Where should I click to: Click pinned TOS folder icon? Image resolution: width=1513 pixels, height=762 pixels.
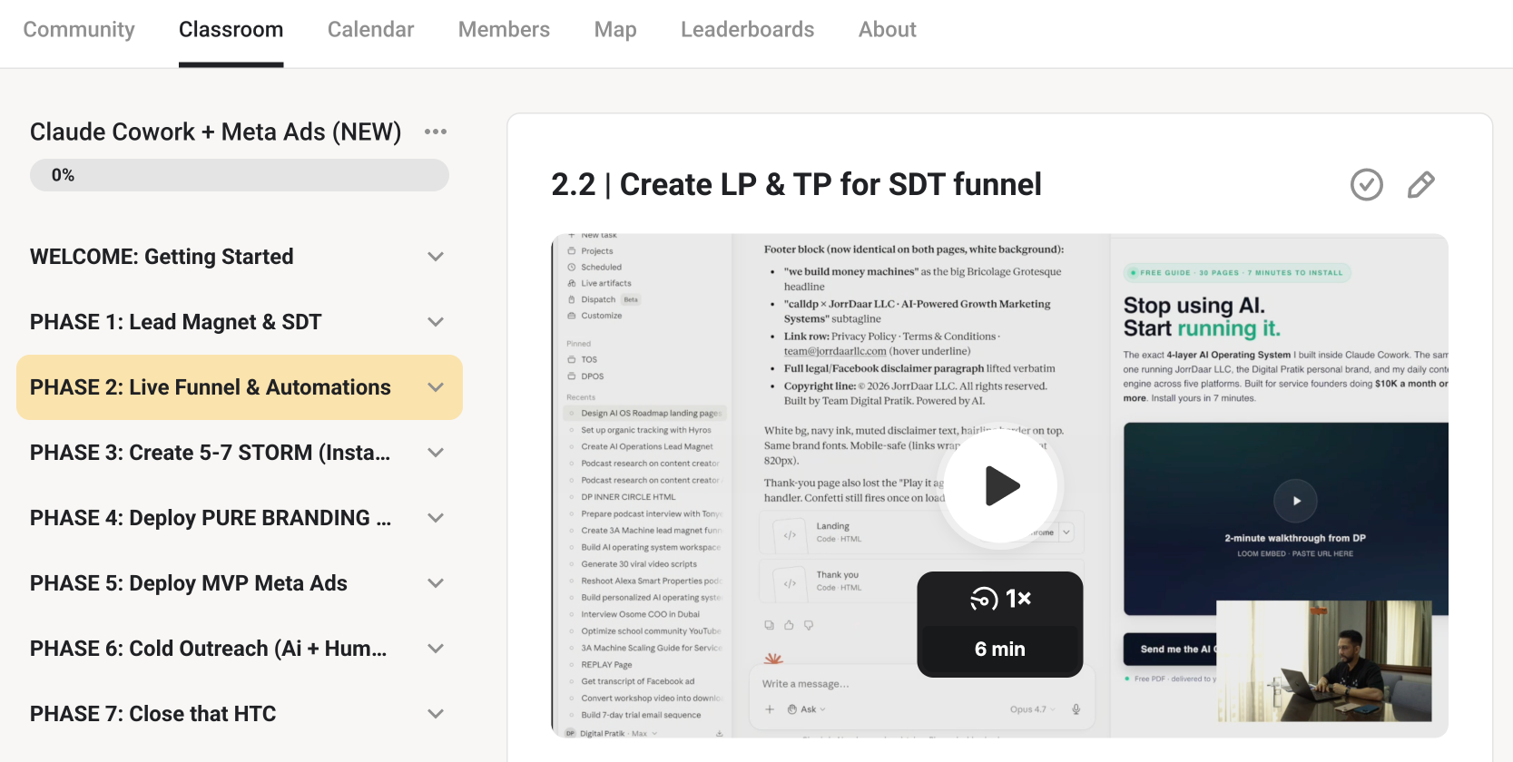click(572, 360)
